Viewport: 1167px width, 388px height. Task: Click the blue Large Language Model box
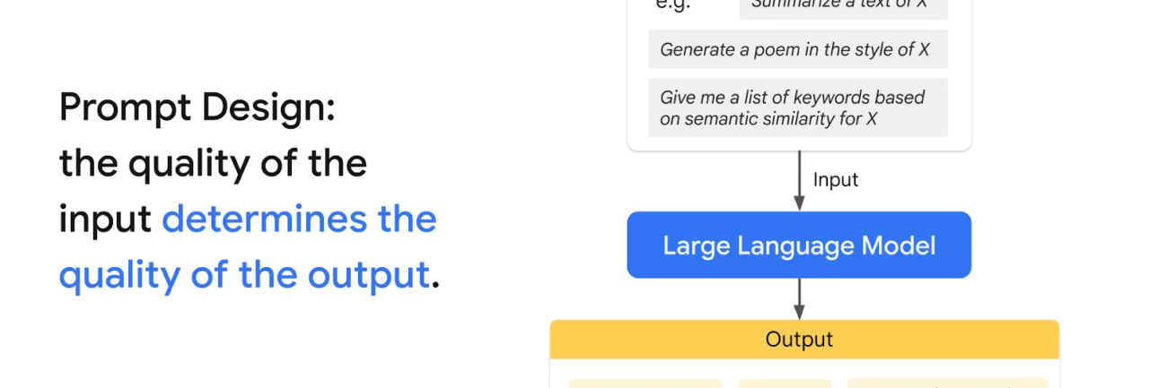(x=799, y=245)
